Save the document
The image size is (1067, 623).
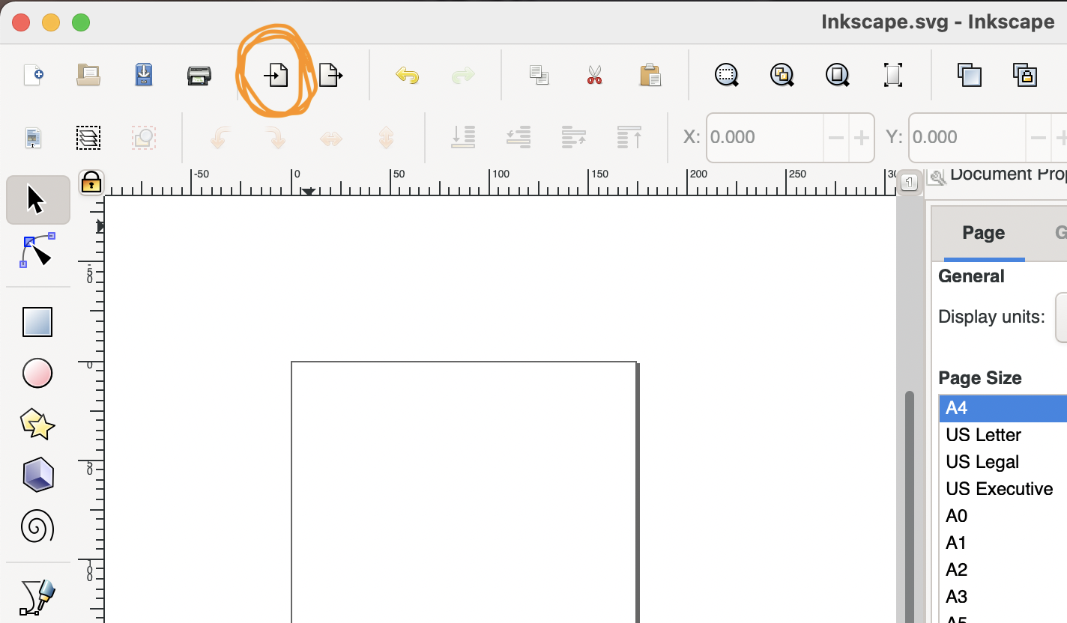[143, 74]
